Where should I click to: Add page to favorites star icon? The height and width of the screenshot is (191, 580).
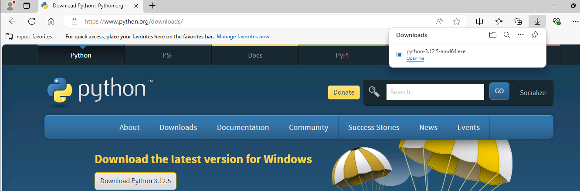[x=457, y=21]
